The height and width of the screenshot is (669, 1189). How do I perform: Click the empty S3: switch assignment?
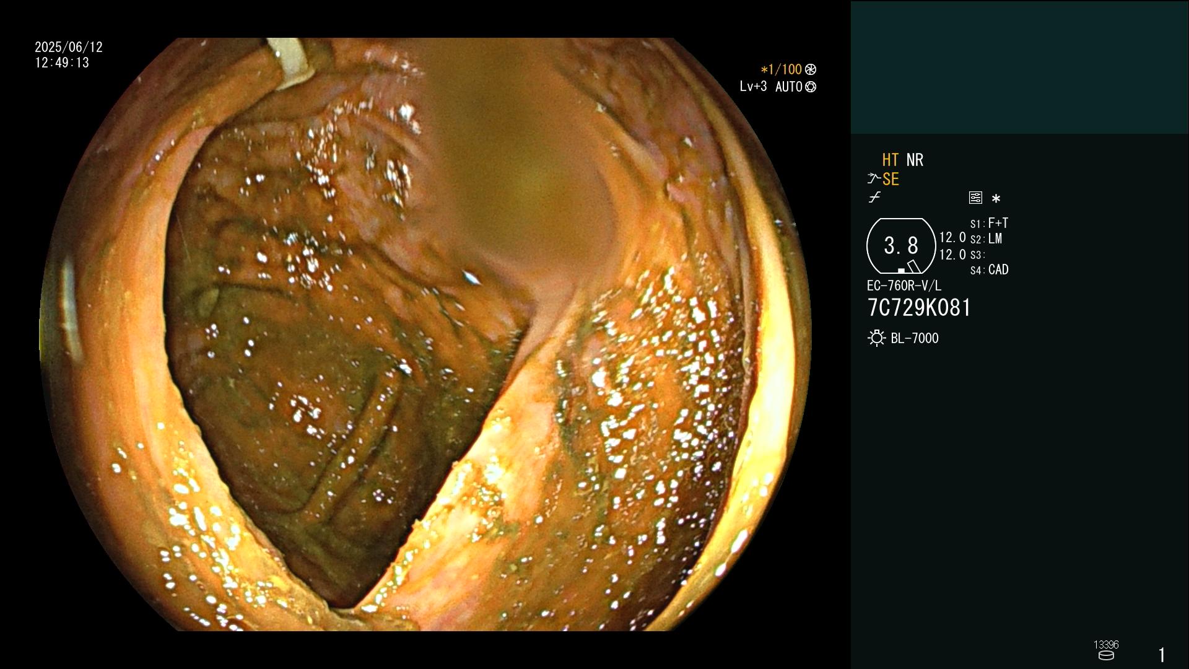pos(978,255)
